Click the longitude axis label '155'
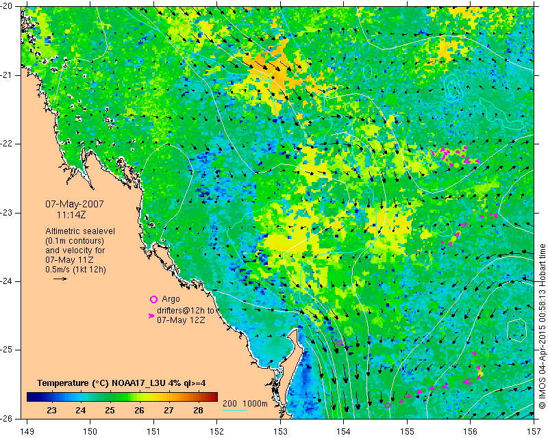 [x=407, y=432]
